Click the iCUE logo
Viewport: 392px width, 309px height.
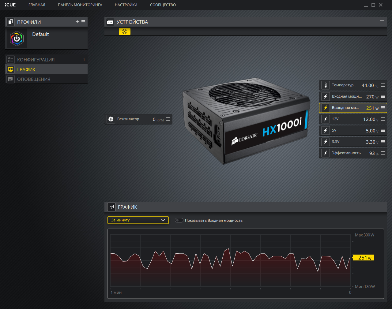(x=10, y=5)
